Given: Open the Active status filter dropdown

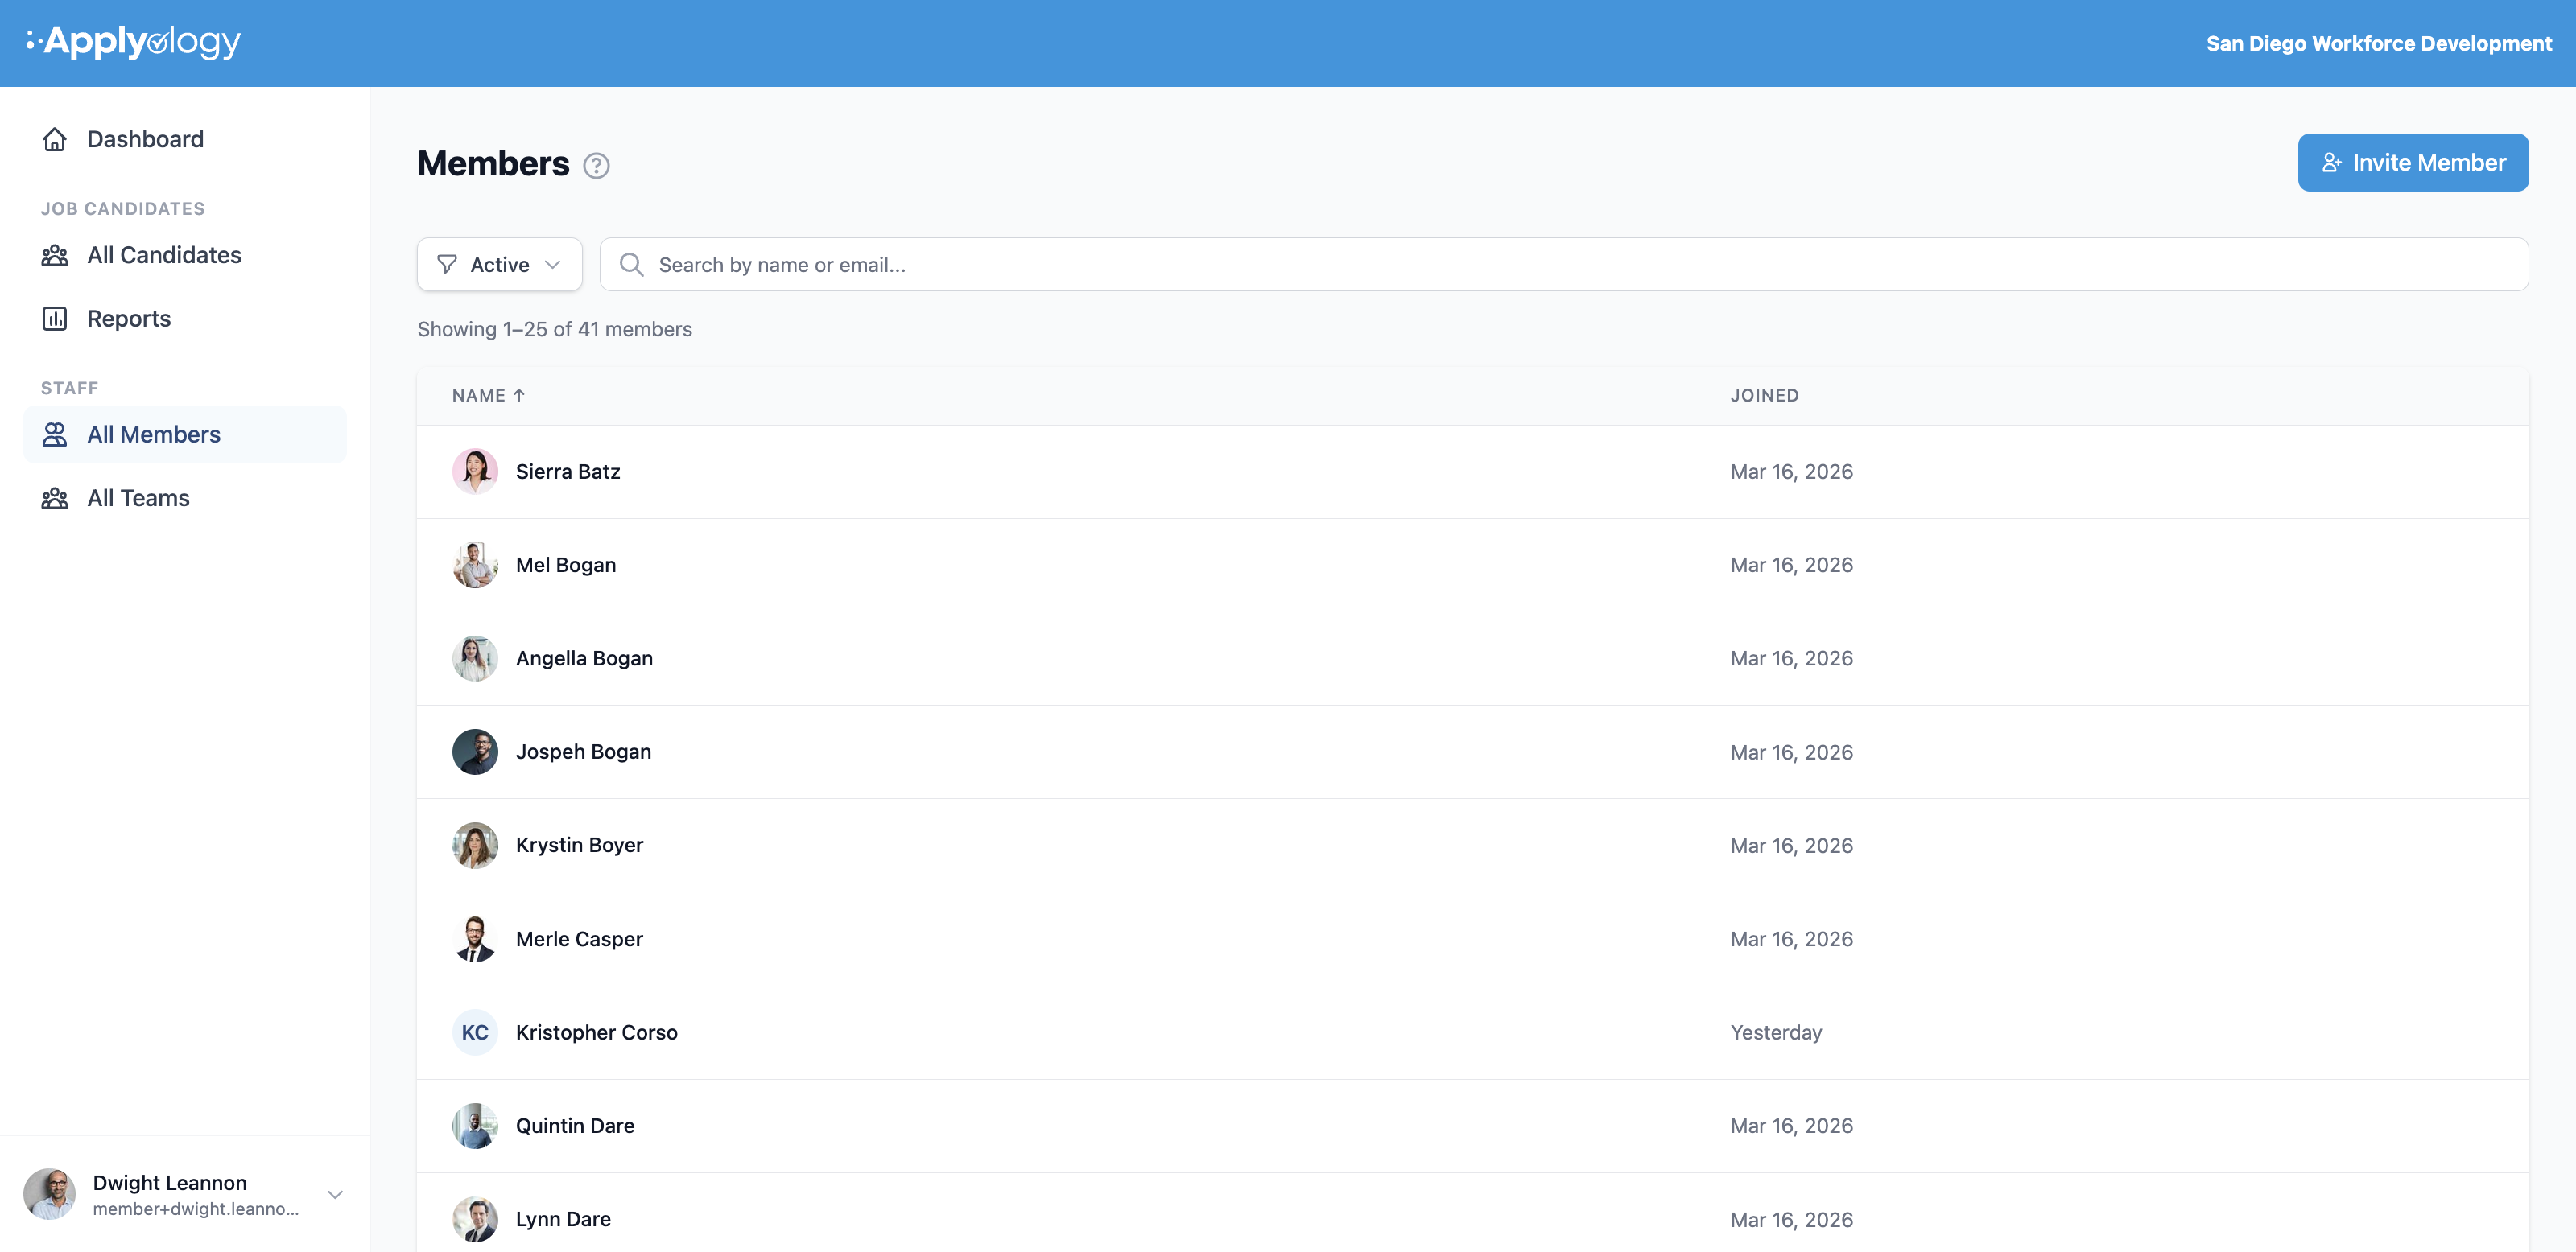Looking at the screenshot, I should tap(499, 265).
